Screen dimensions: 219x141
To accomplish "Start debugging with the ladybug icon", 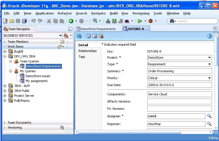I will 150,21.
